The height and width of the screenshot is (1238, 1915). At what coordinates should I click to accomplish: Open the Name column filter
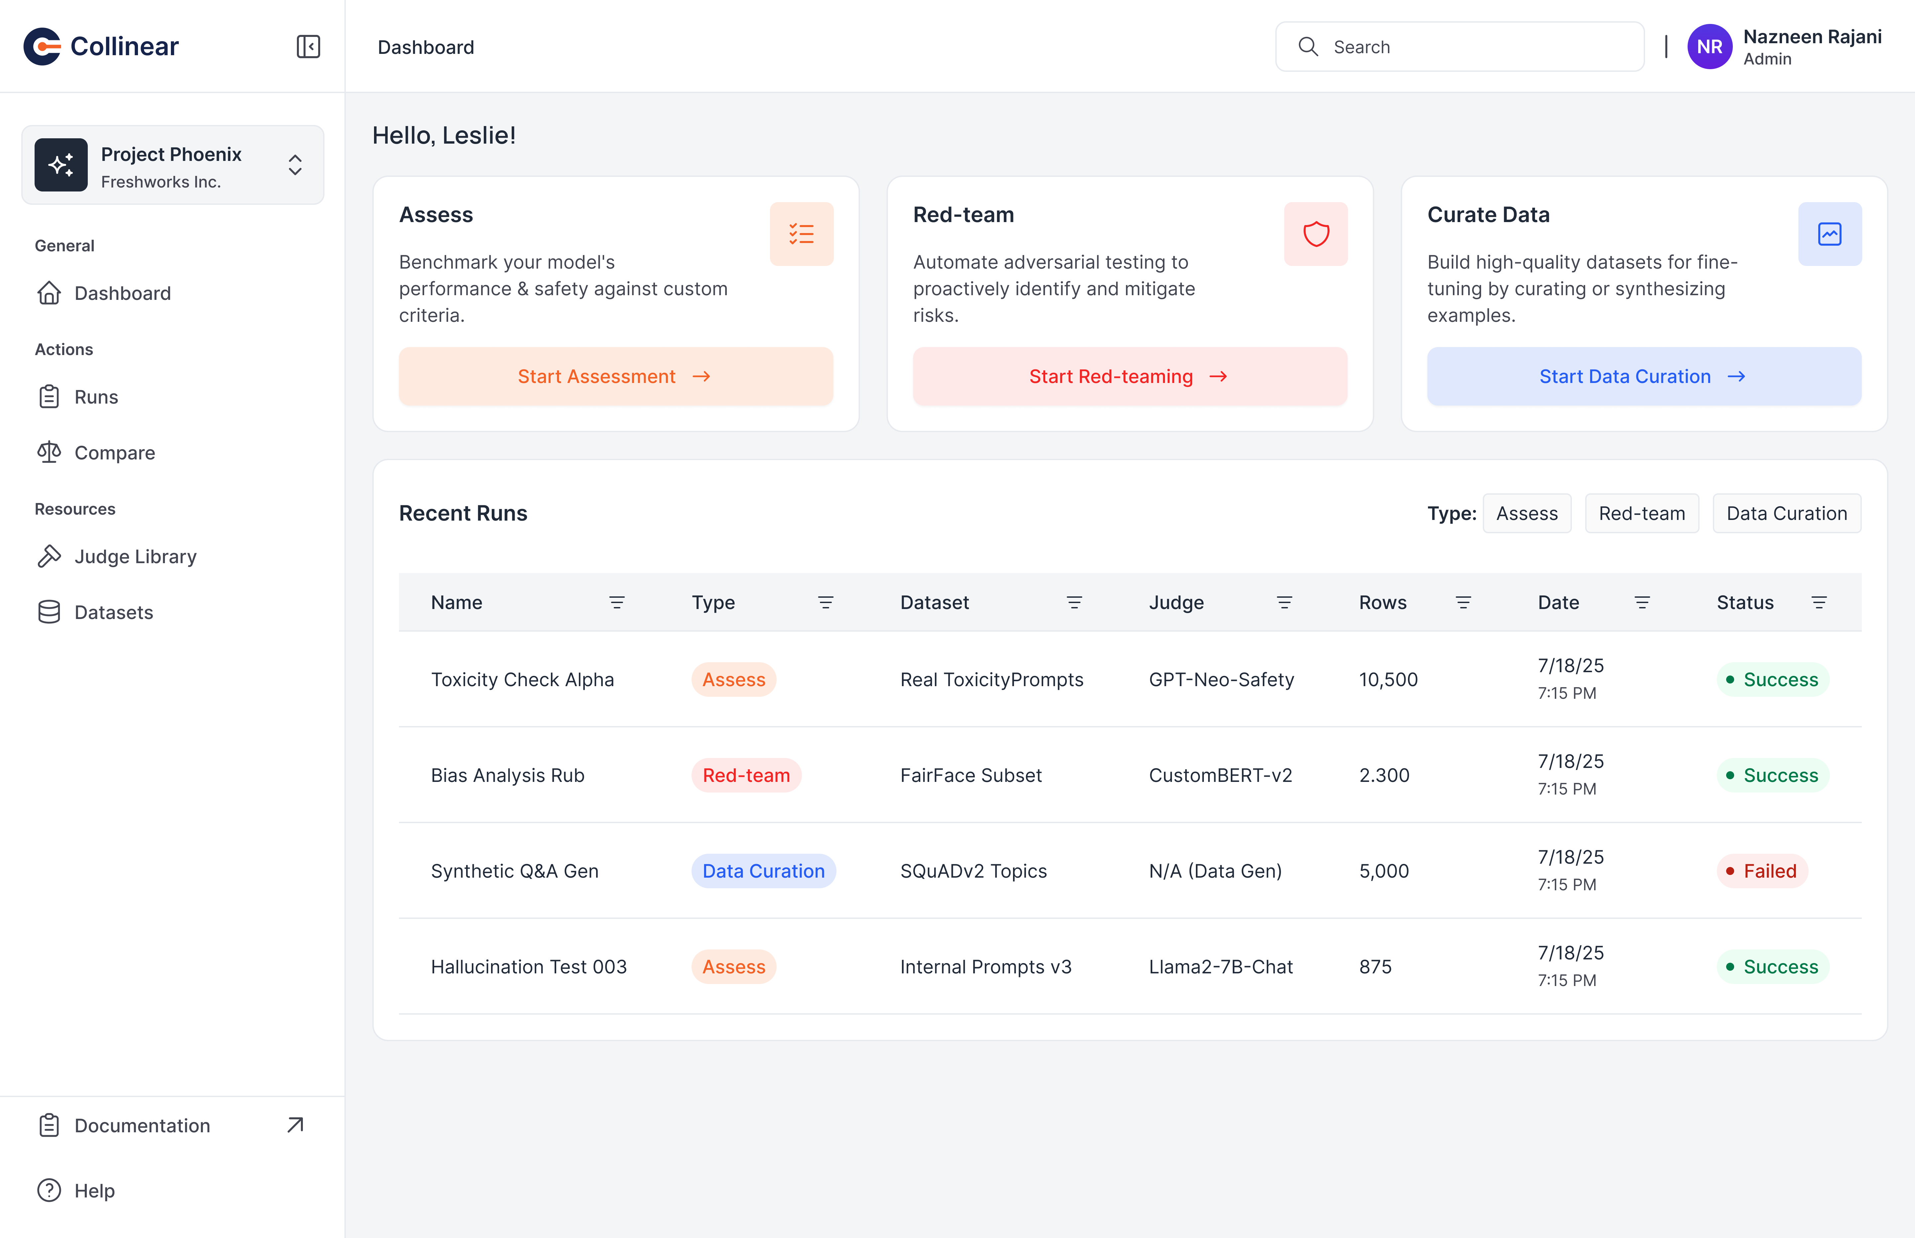(617, 602)
